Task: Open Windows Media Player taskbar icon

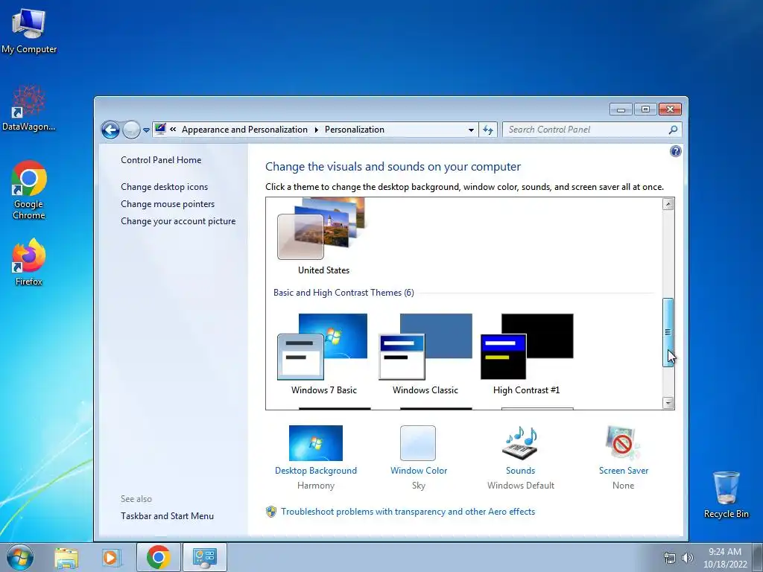Action: 111,557
